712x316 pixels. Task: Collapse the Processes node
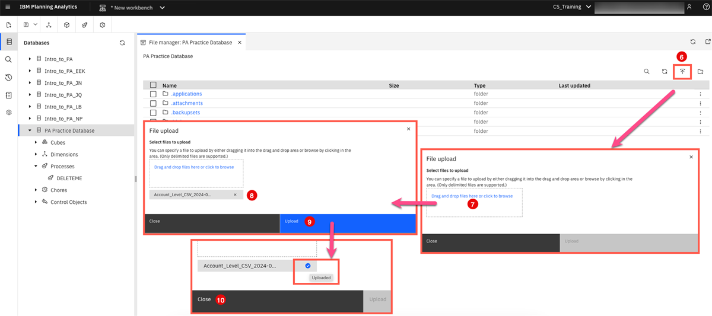(36, 167)
